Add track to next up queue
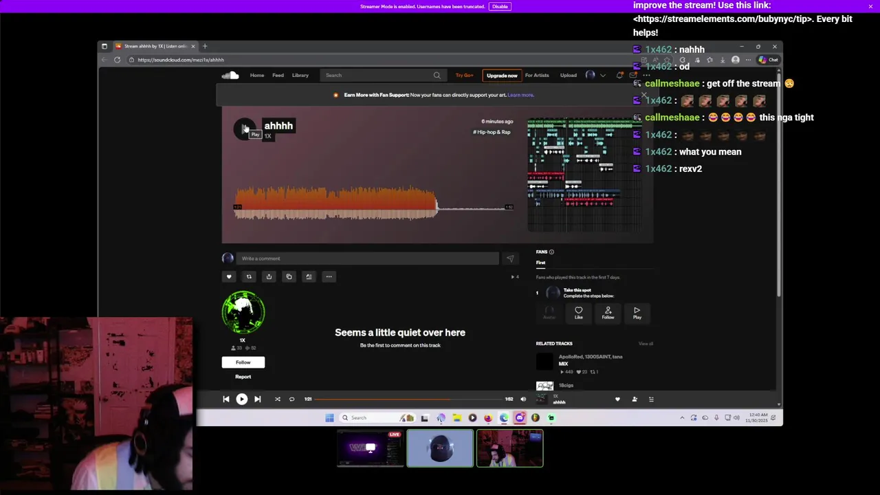Viewport: 880px width, 495px height. point(309,276)
